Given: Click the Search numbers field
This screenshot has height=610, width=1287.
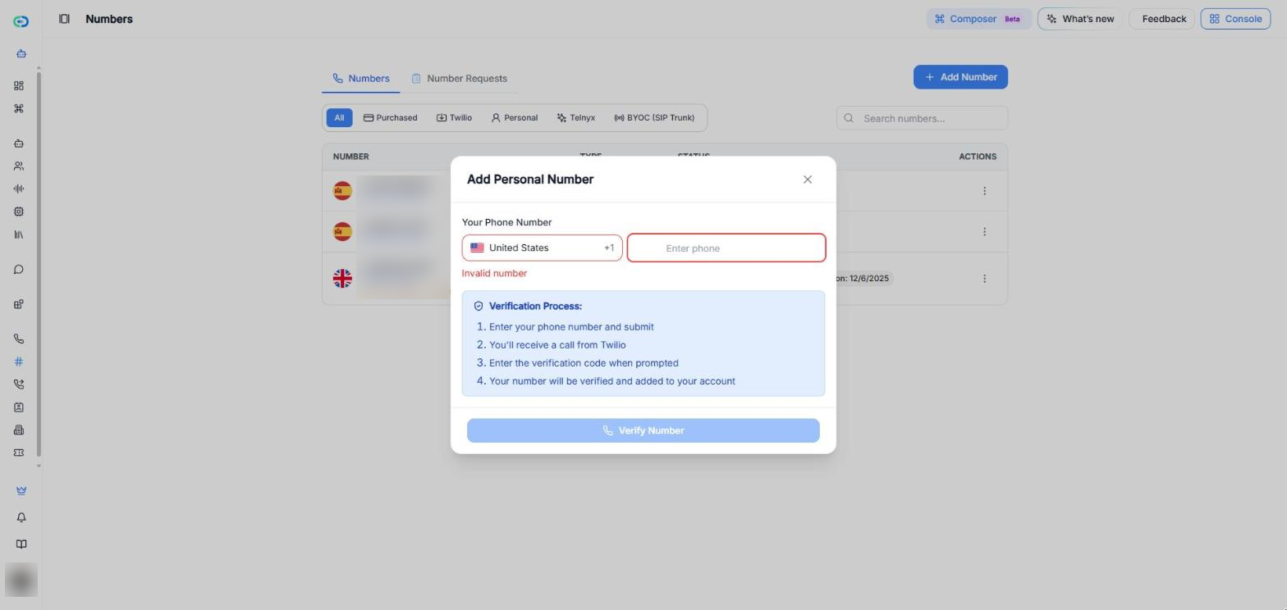Looking at the screenshot, I should tap(922, 118).
